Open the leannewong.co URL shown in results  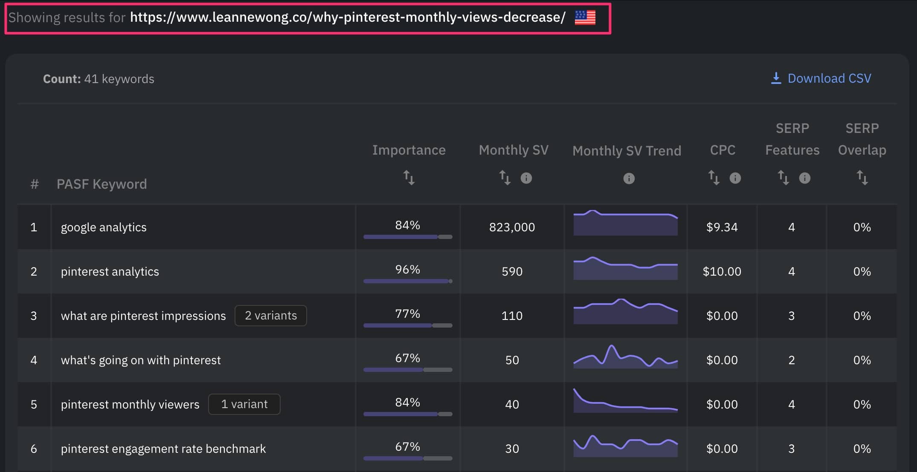pos(348,17)
